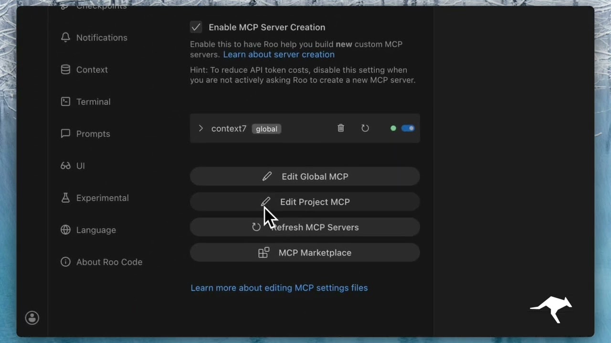Viewport: 611px width, 343px height.
Task: Click the terminal icon beside Terminal
Action: 66,101
